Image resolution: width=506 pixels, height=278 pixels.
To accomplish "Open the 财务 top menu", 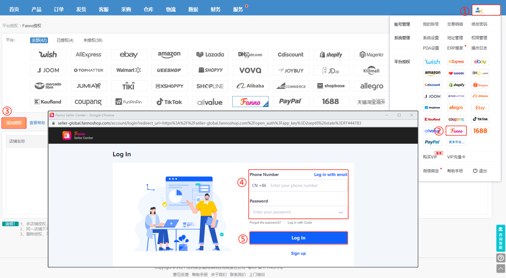I will coord(216,10).
